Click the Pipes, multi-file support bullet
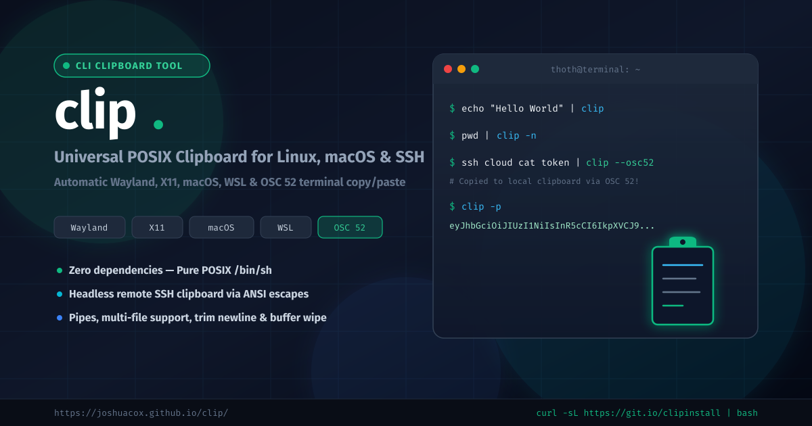 point(198,318)
